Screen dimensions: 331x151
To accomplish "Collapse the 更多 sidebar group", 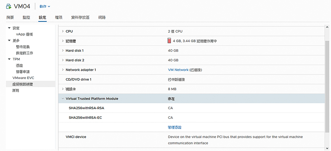I will click(x=9, y=40).
